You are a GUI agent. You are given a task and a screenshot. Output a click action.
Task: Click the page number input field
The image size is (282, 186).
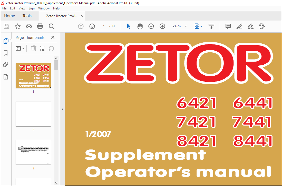point(104,26)
